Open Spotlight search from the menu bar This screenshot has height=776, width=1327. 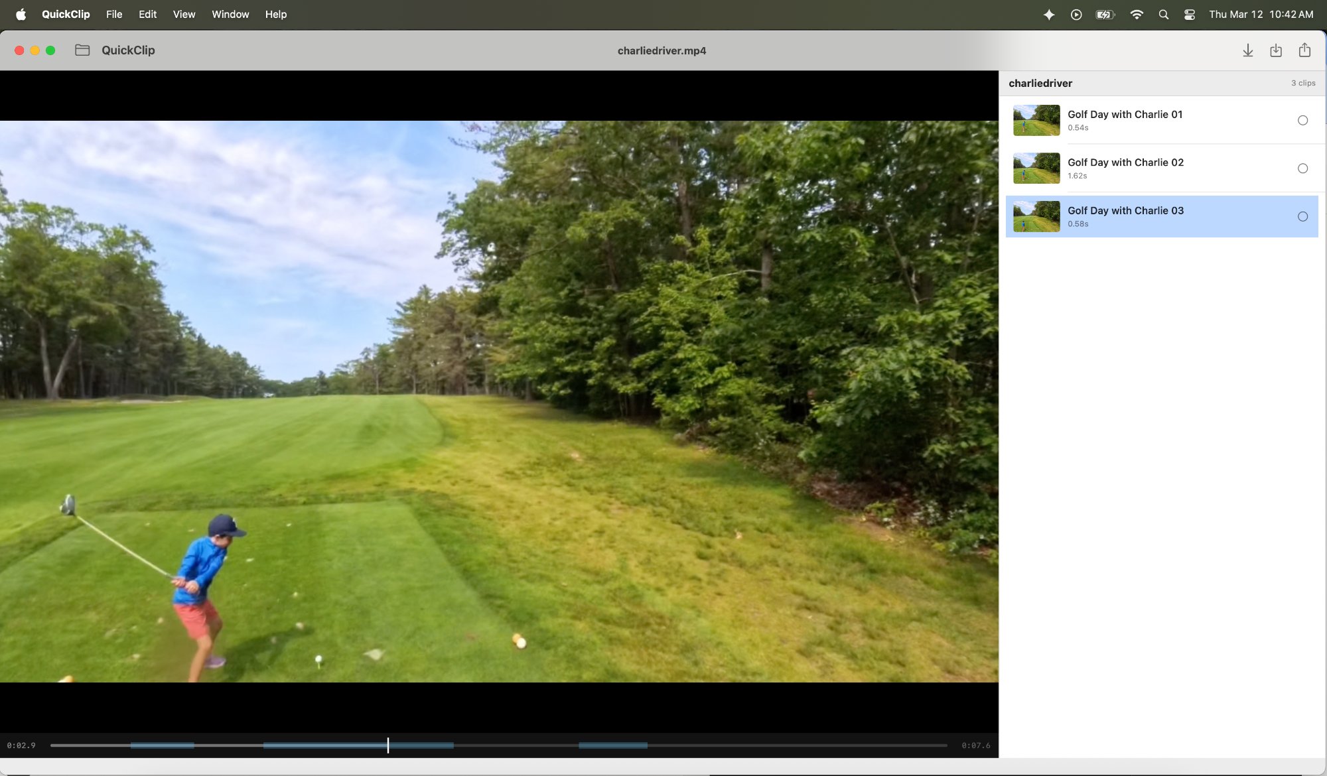click(1163, 14)
